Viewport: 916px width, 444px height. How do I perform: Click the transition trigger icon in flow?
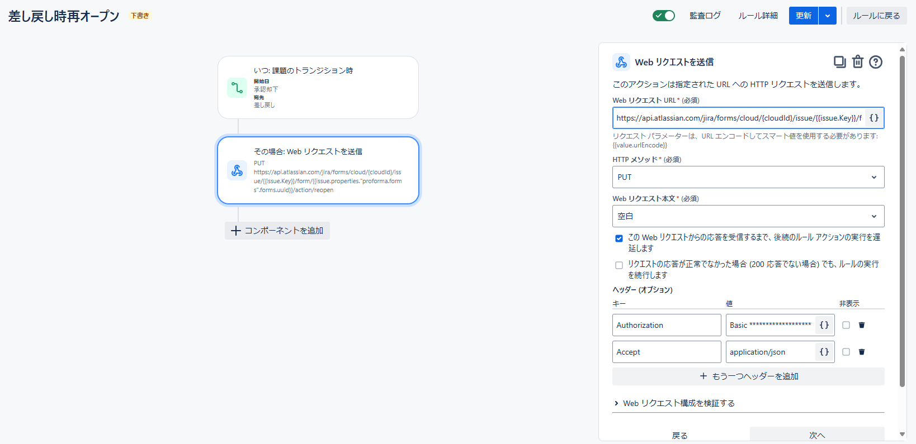[x=237, y=88]
